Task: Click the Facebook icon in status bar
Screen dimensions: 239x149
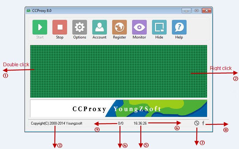Action: (x=203, y=123)
